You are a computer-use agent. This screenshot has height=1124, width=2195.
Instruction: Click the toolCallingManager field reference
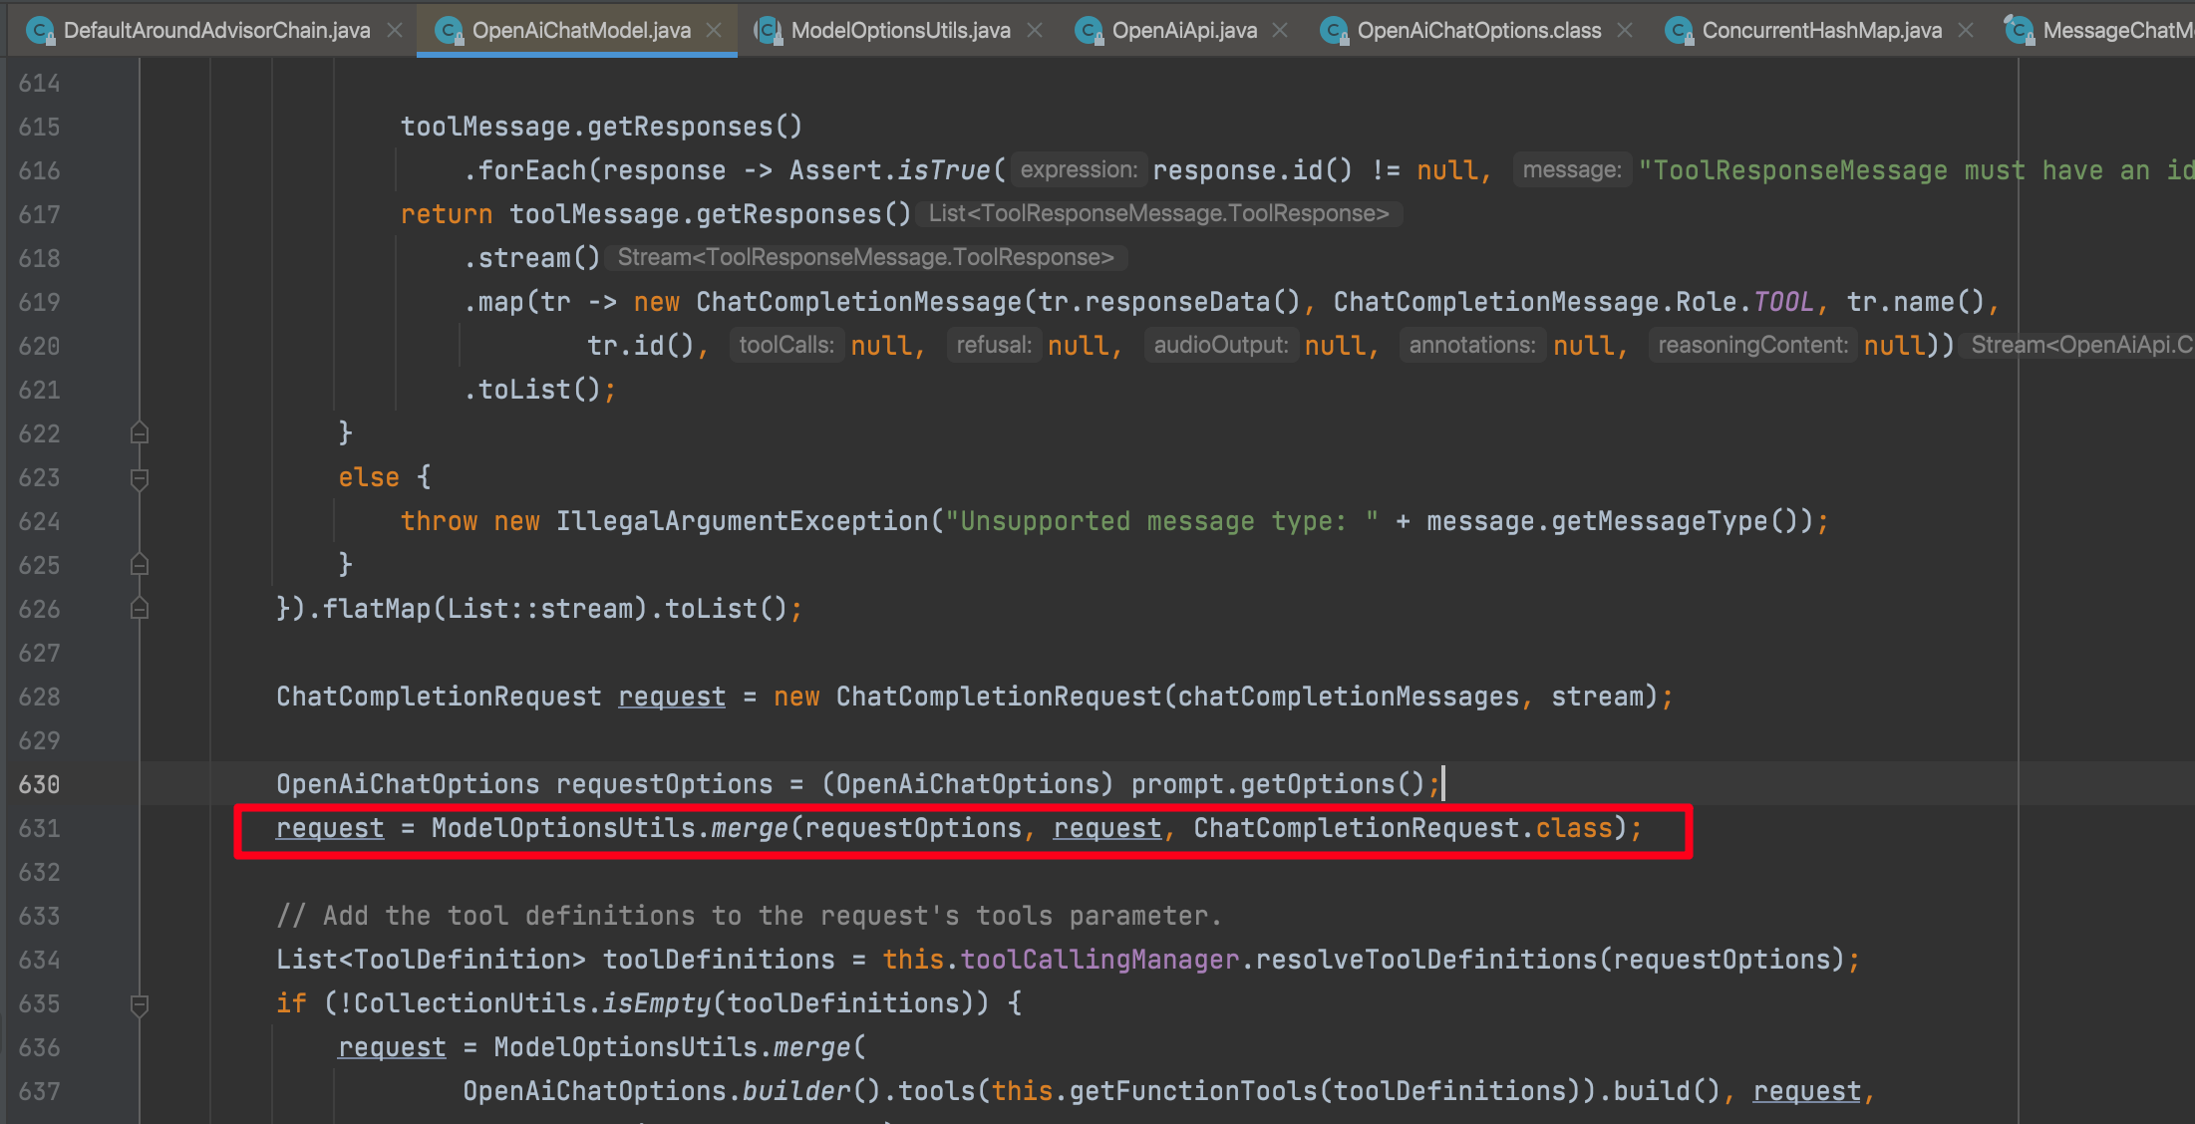pyautogui.click(x=1099, y=960)
